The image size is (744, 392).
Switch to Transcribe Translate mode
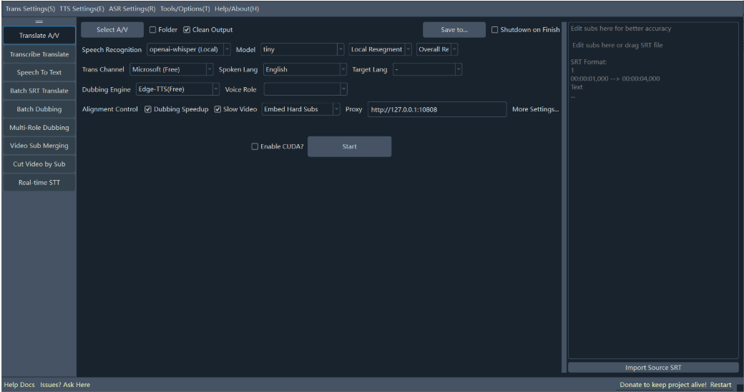pos(39,54)
